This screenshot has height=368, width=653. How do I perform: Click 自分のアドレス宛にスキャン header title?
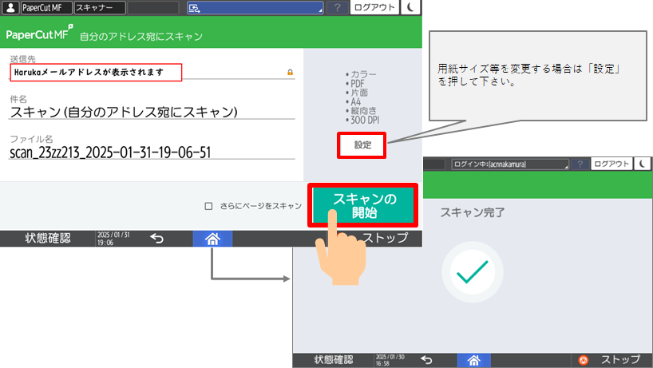pos(141,37)
